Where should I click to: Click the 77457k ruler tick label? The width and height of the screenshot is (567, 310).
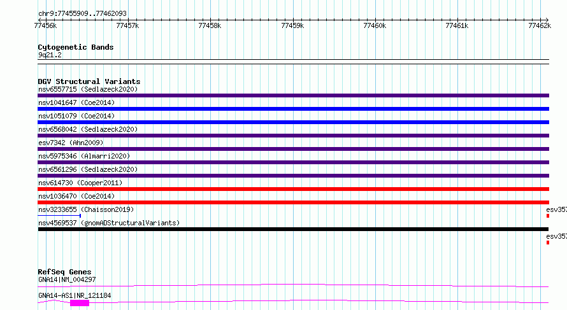127,25
